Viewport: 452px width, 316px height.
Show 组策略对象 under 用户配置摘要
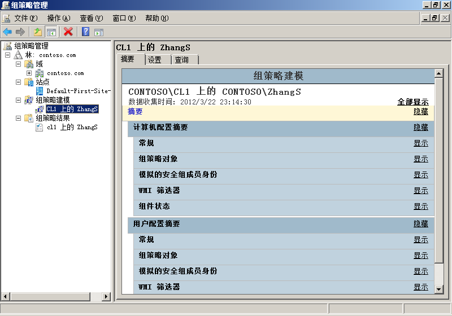(x=421, y=255)
